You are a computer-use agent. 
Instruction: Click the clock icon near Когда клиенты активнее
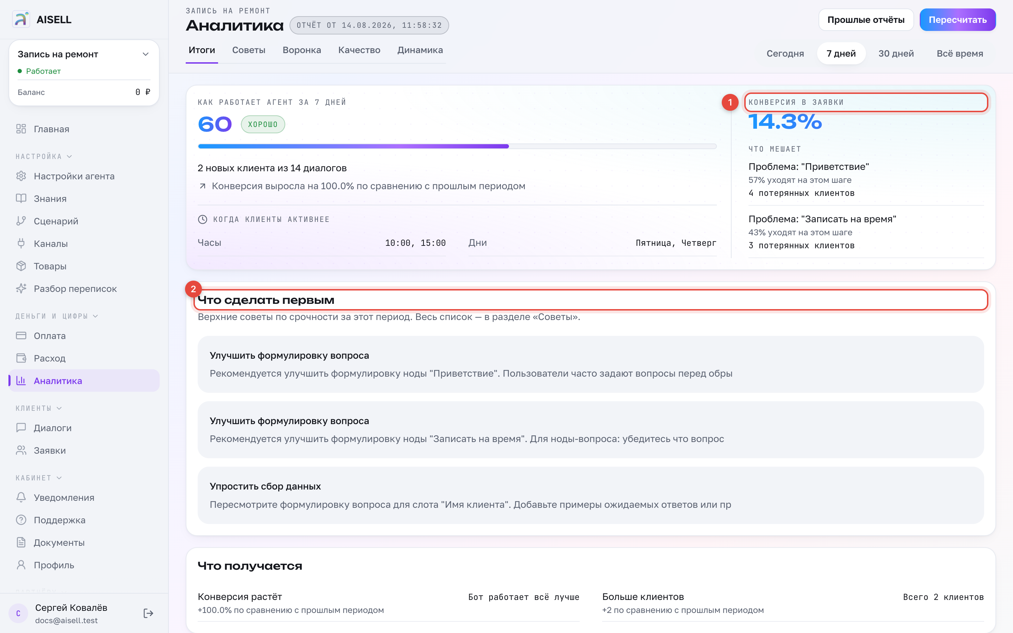[203, 219]
